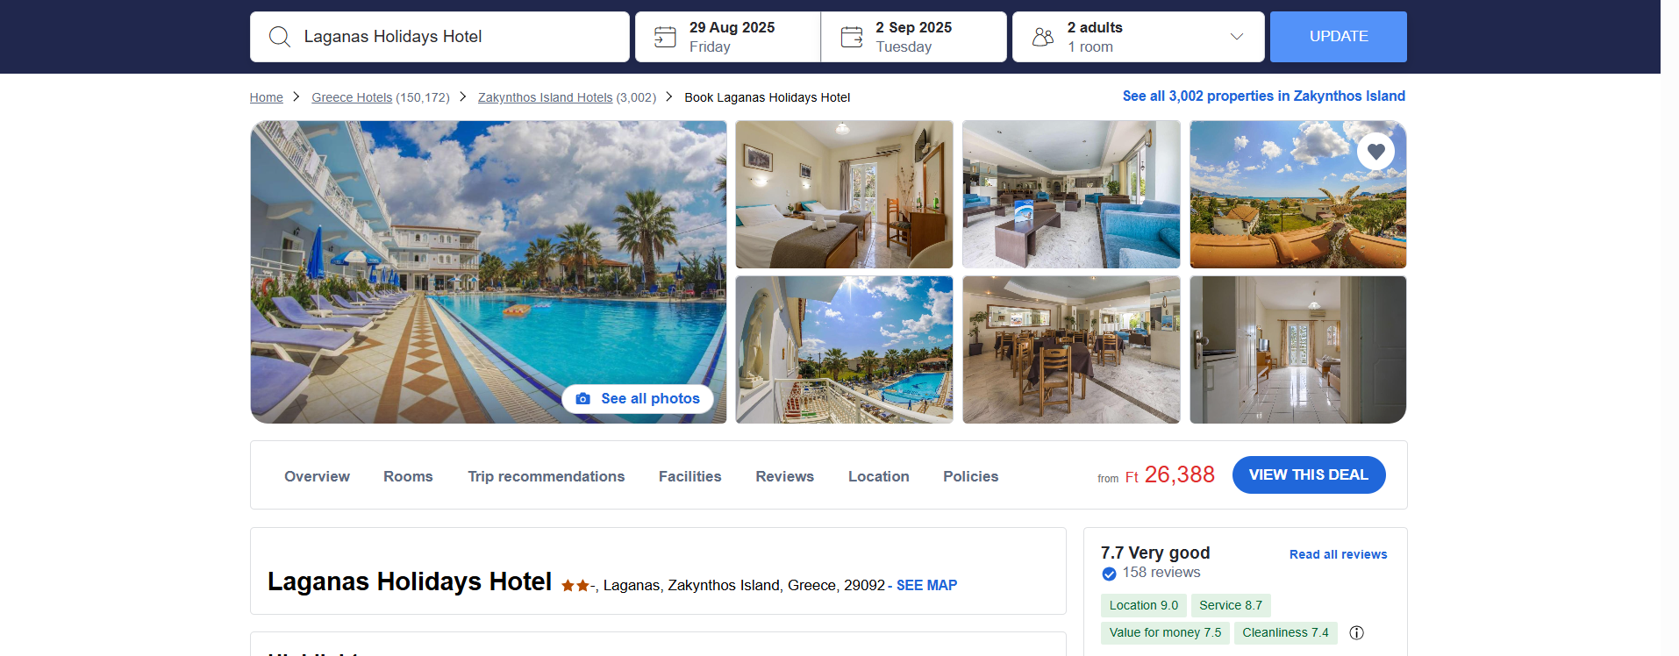
Task: Click the UPDATE button
Action: pos(1339,37)
